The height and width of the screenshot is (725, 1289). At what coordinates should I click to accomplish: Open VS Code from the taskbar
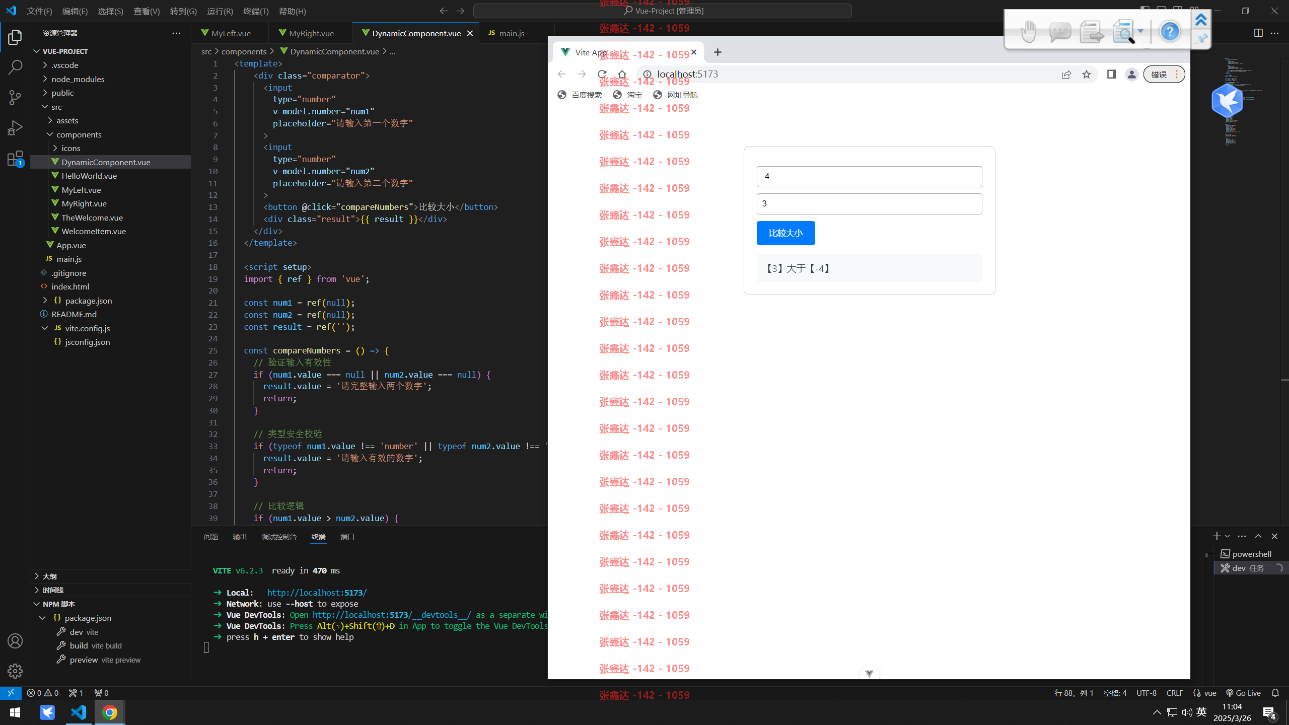click(79, 712)
